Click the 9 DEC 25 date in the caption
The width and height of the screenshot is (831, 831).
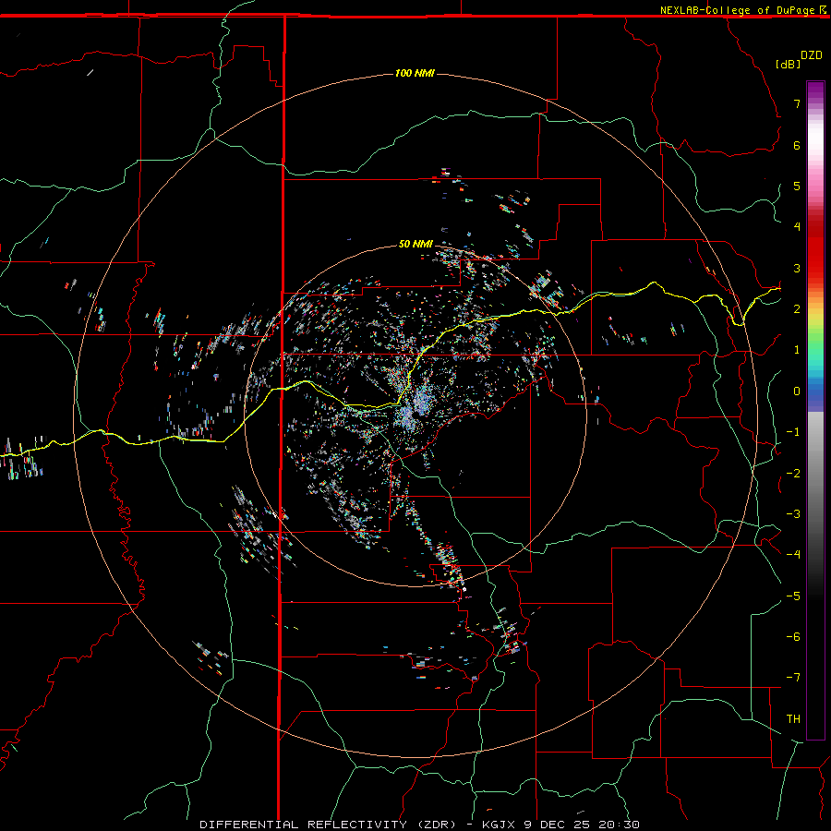[555, 825]
